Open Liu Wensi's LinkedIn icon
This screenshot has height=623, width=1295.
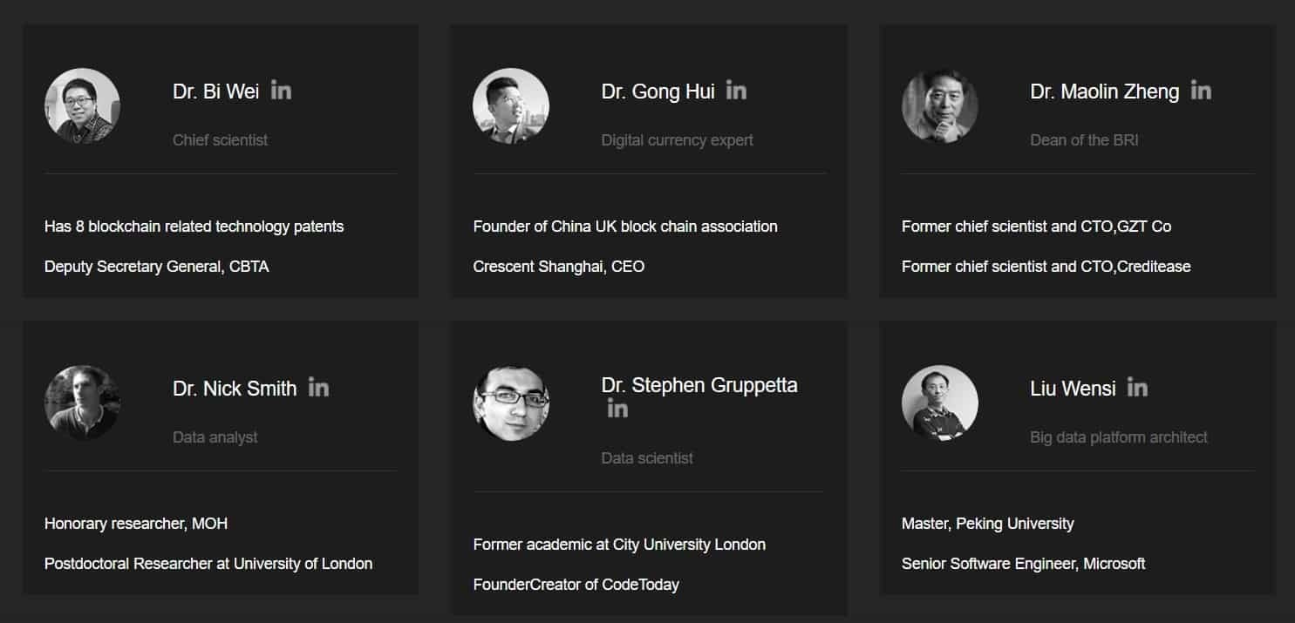(1137, 387)
